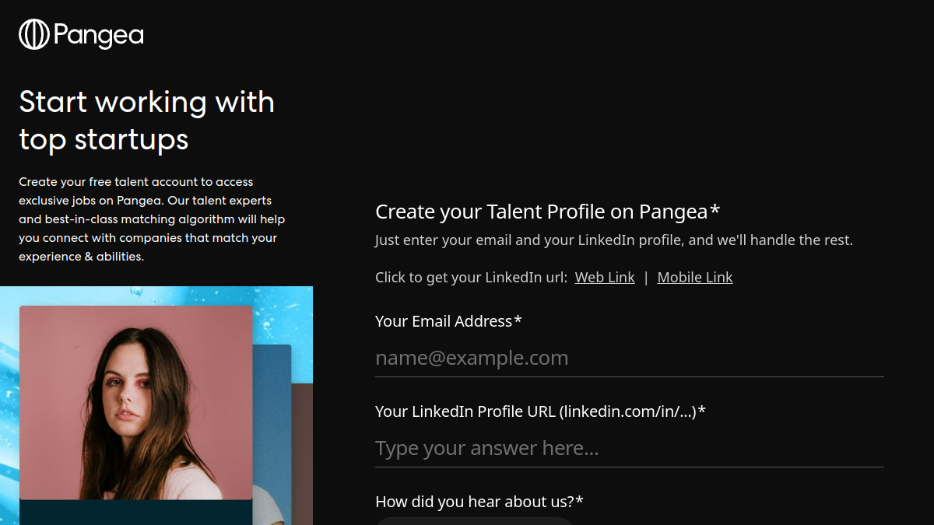Screen dimensions: 934x525
Task: Click the Start working with top startups heading
Action: 147,121
